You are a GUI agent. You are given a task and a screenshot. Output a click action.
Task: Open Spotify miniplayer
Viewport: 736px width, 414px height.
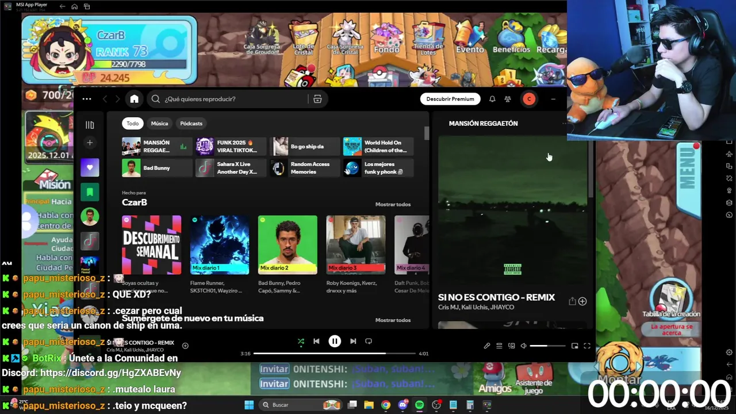point(574,346)
